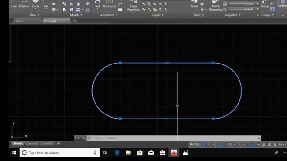The image size is (287, 161).
Task: Click the Stretch tool in Modify panel
Action: pyautogui.click(x=64, y=9)
